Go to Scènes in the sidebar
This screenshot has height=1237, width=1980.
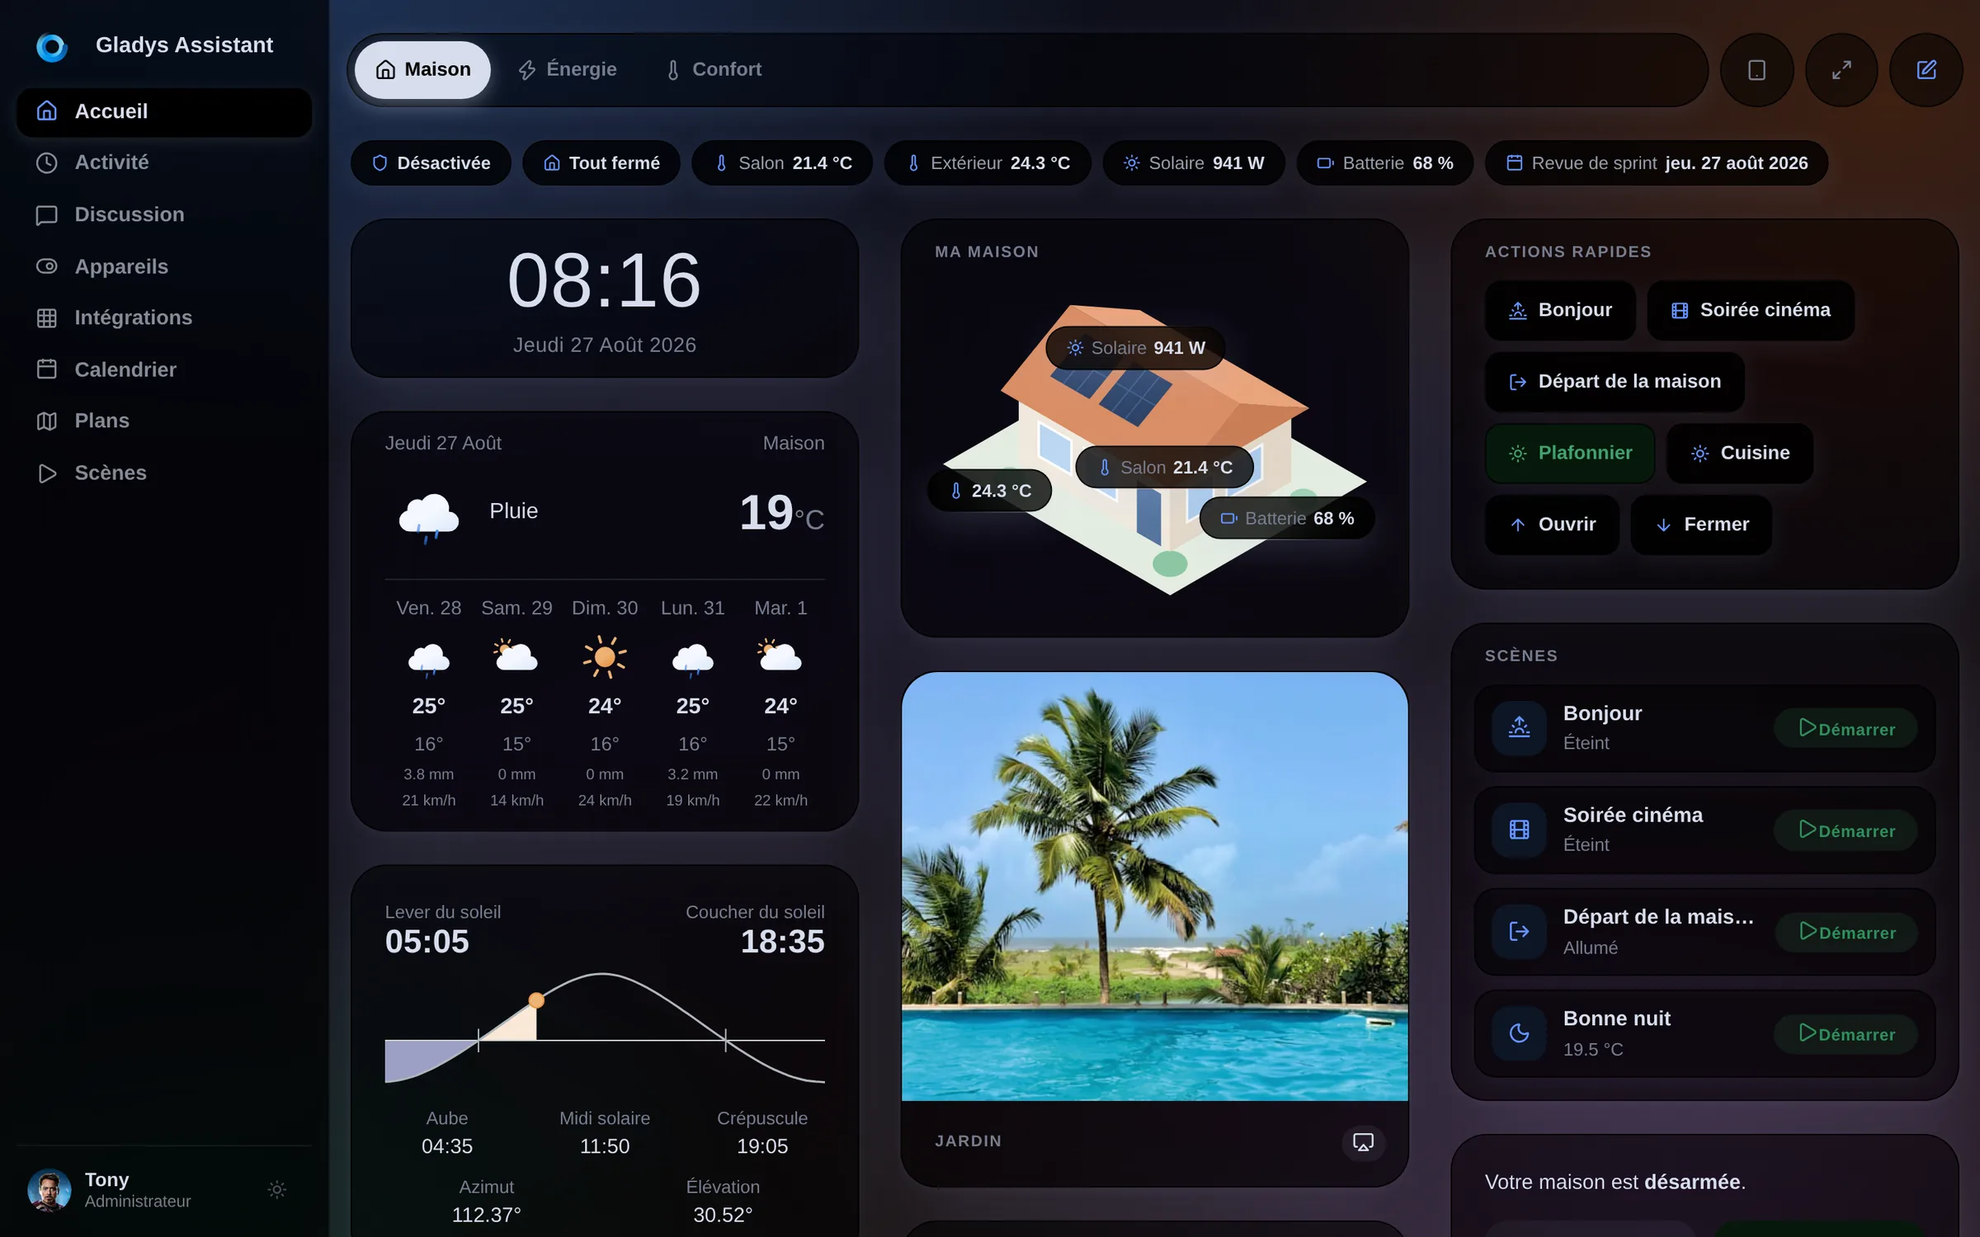(x=164, y=473)
